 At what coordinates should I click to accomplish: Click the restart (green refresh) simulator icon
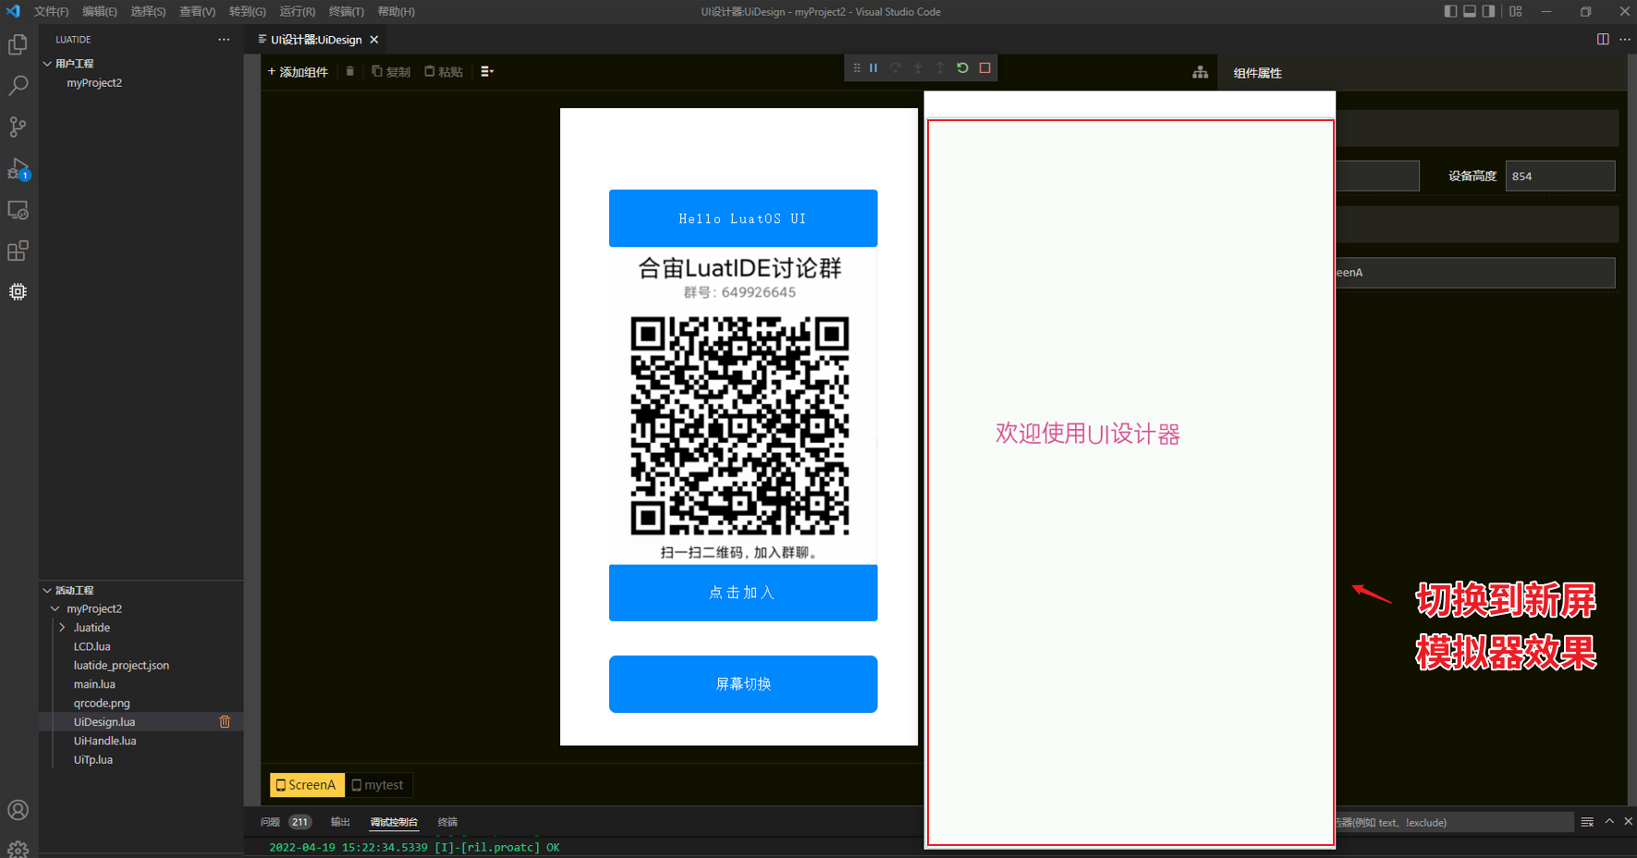pos(962,67)
